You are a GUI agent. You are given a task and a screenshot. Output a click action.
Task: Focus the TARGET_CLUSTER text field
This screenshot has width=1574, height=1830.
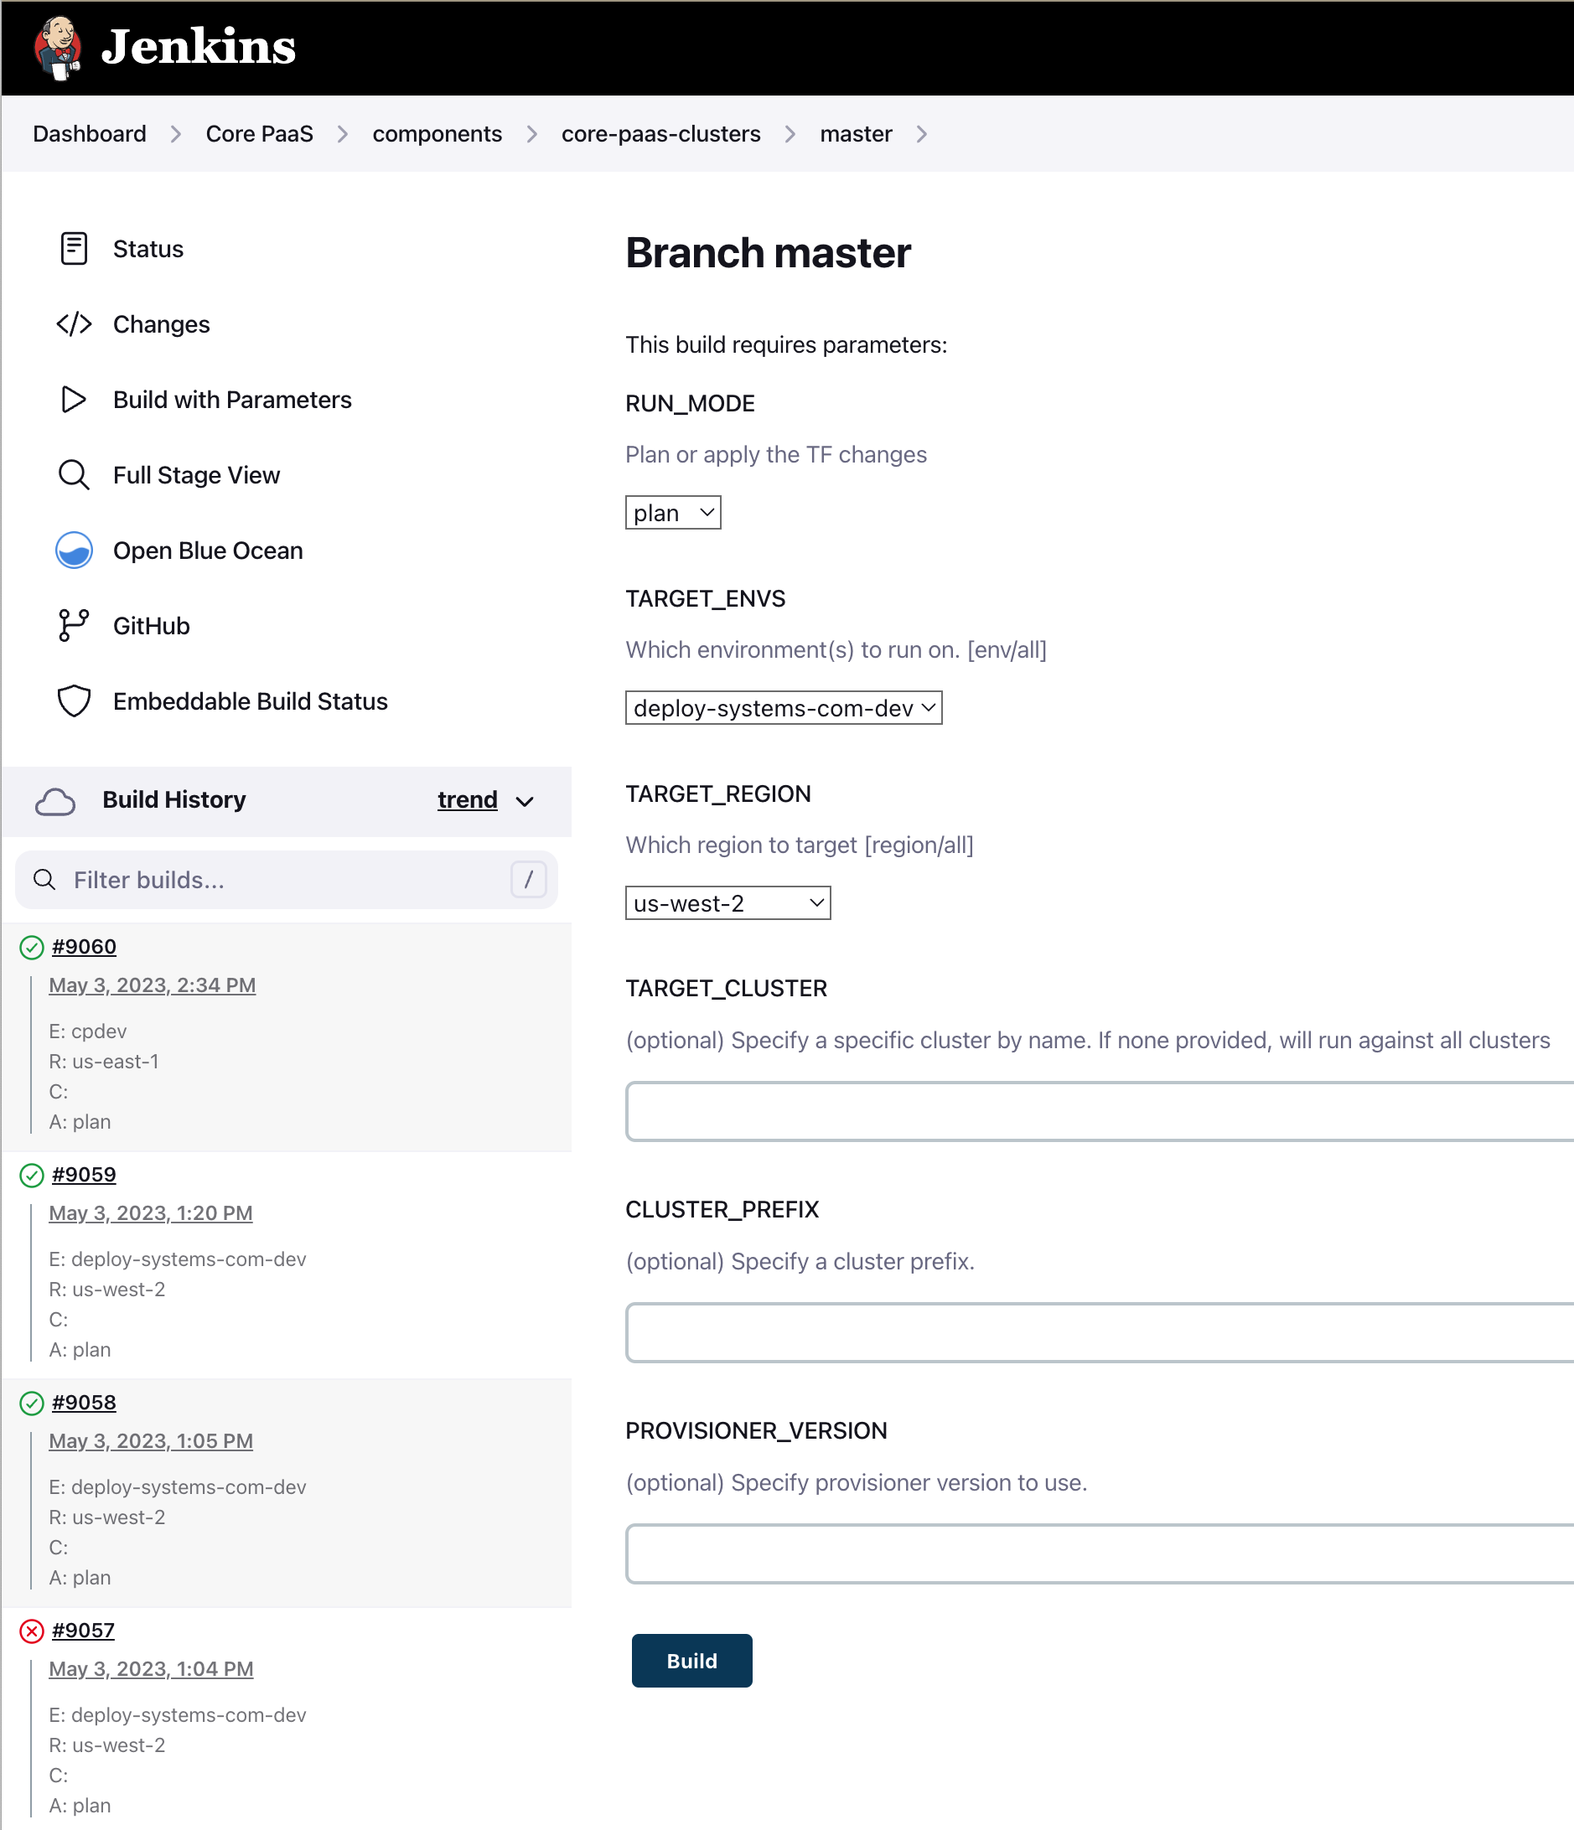coord(1100,1111)
